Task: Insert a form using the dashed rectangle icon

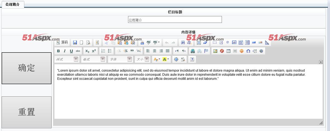Action: (215, 42)
